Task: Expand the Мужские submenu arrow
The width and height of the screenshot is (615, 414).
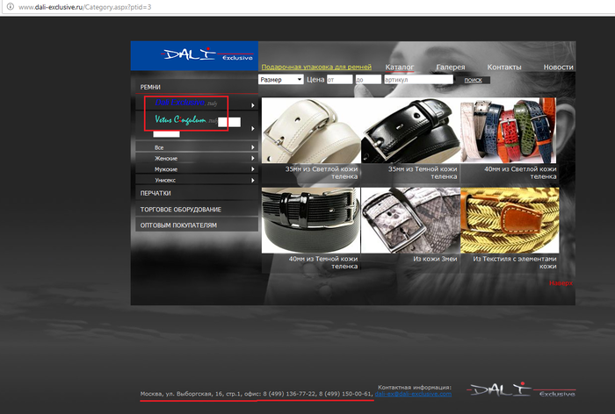Action: coord(253,168)
